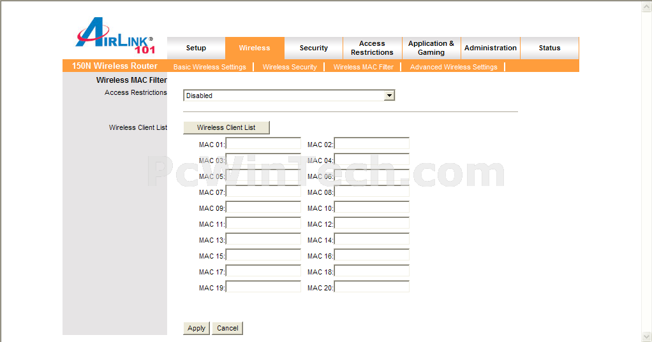Click the 150N Wireless Router title
Viewport: 652px width, 342px height.
click(115, 66)
